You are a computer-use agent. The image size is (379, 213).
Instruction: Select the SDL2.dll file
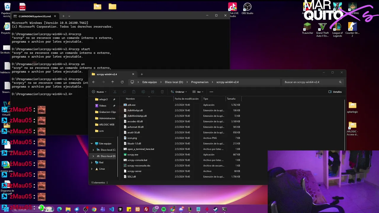tap(130, 177)
